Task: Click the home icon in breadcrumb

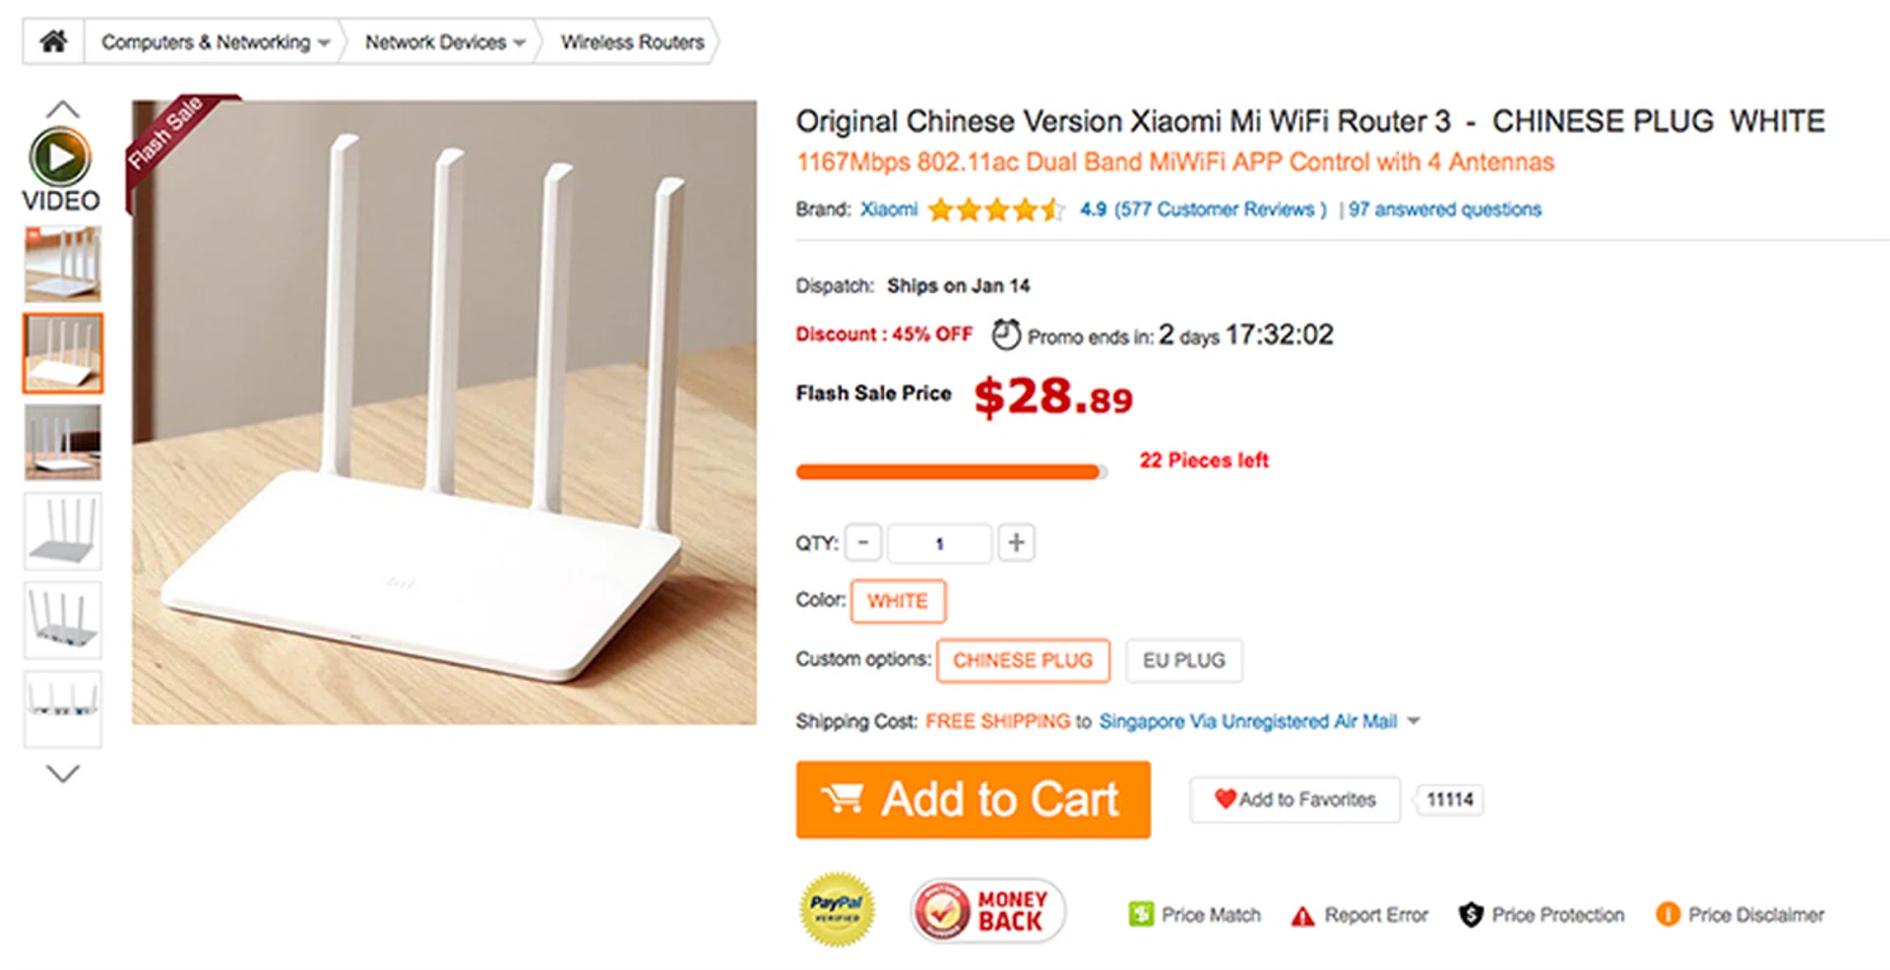Action: coord(53,41)
